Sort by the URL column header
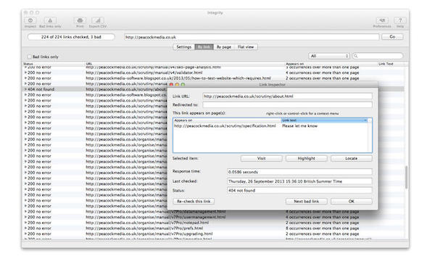Viewport: 435px width, 272px height. tap(186, 64)
